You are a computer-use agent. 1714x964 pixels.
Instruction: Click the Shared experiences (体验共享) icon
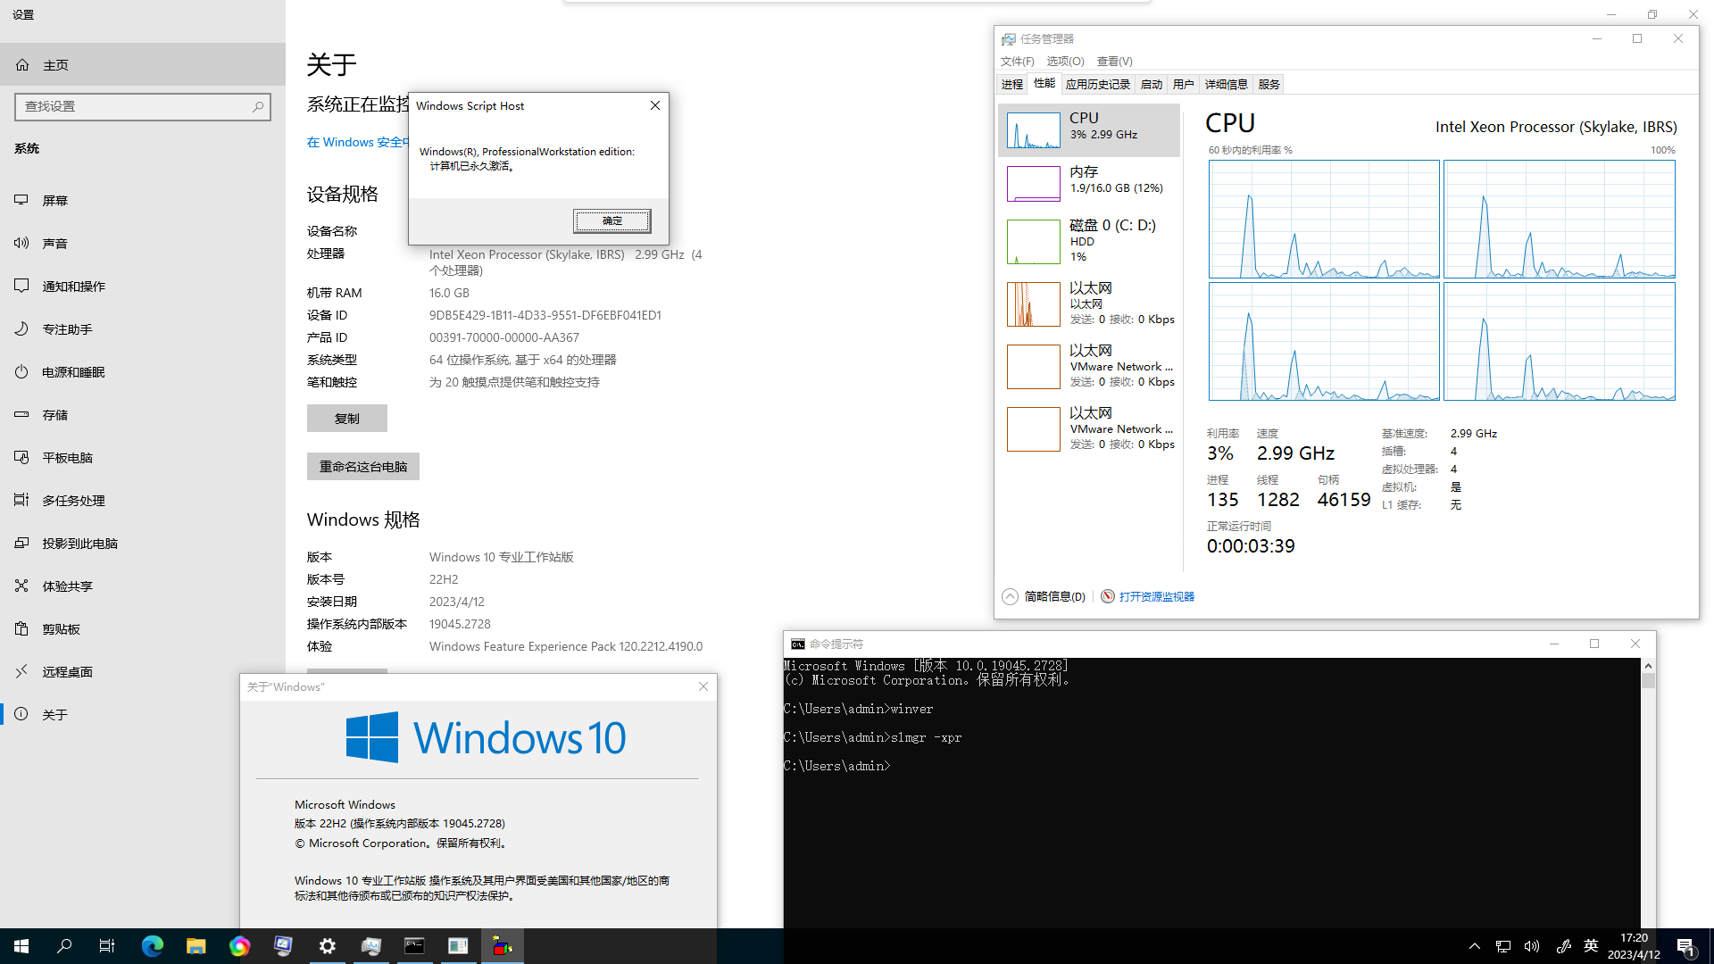pos(21,586)
